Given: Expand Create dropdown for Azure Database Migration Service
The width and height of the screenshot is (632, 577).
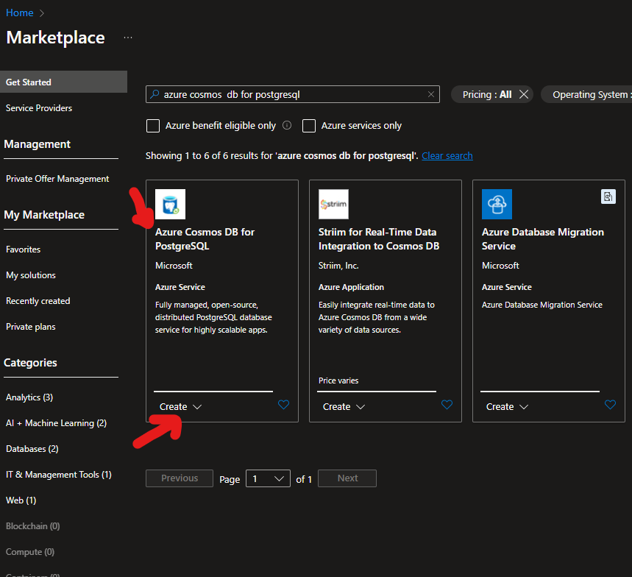Looking at the screenshot, I should click(x=507, y=407).
